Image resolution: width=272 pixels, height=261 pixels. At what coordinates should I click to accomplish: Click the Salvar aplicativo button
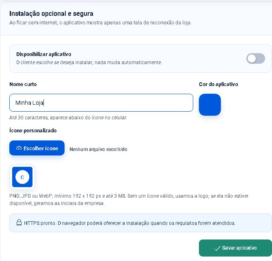235,248
